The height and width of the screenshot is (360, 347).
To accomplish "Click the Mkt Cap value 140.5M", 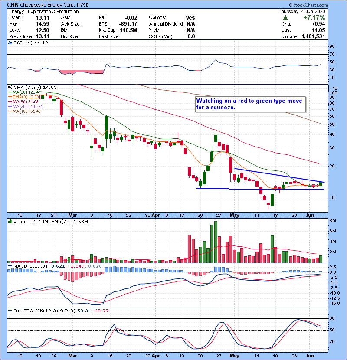I will pos(128,30).
